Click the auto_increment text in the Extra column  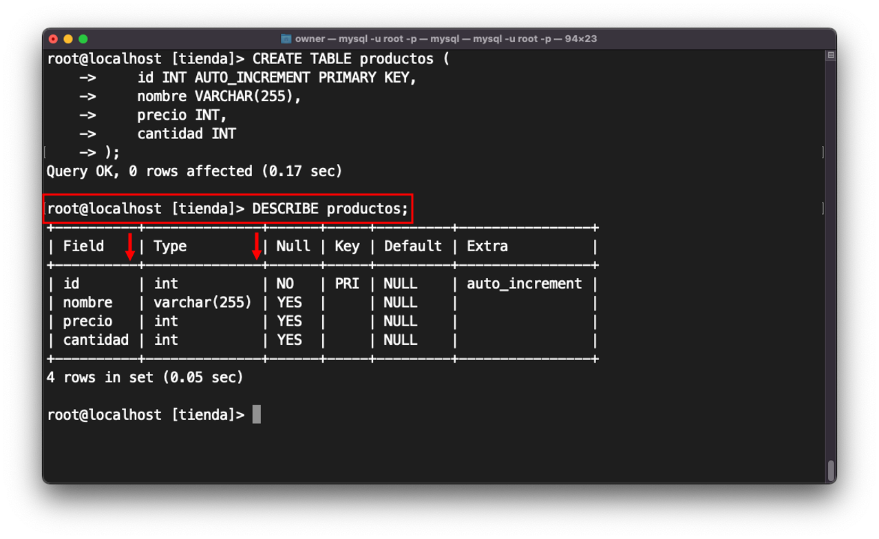[x=525, y=283]
